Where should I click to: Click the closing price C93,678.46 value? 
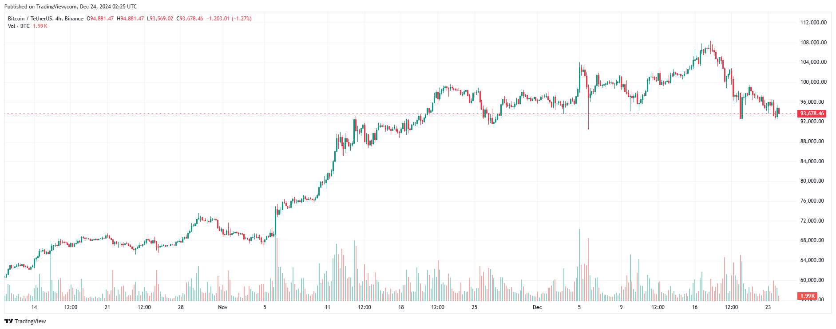(x=190, y=19)
